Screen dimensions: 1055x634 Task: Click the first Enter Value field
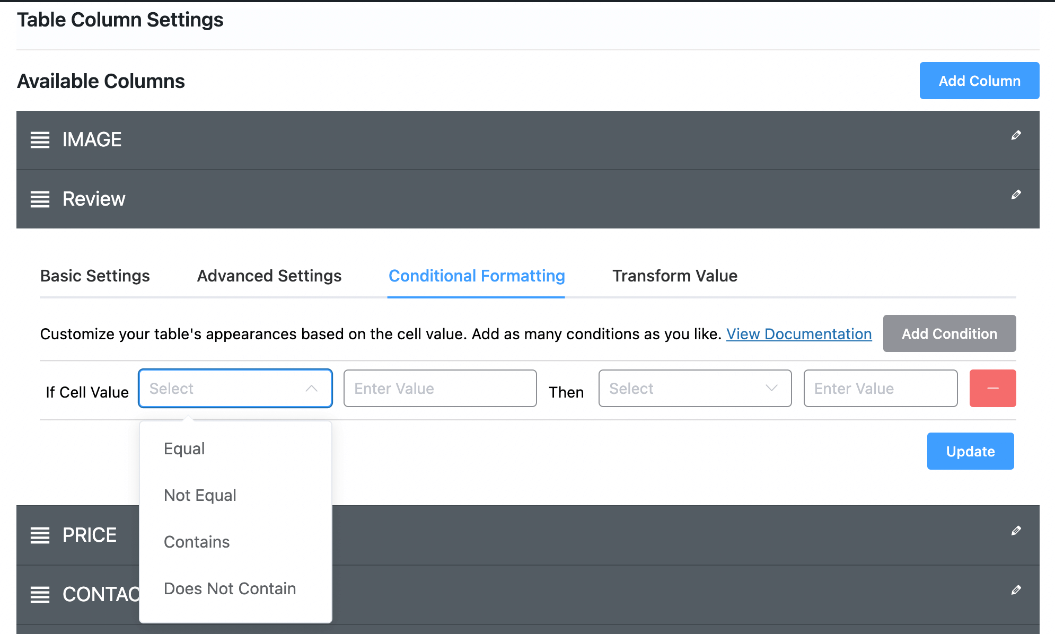tap(439, 388)
